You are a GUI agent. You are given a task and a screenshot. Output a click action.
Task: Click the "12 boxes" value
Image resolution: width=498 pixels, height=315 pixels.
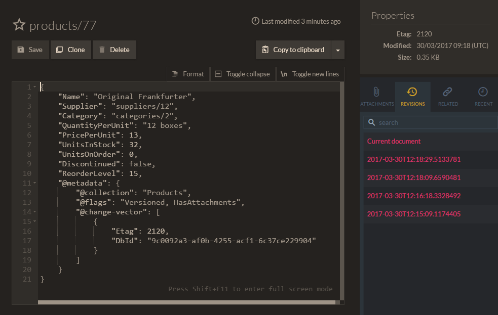point(165,125)
